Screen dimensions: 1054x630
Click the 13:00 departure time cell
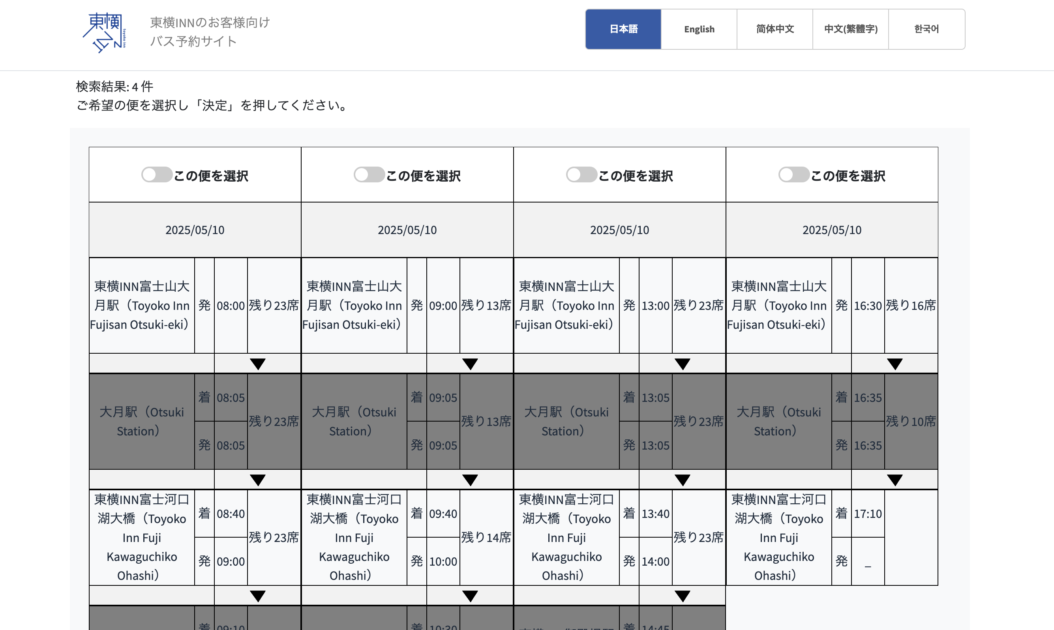coord(655,306)
